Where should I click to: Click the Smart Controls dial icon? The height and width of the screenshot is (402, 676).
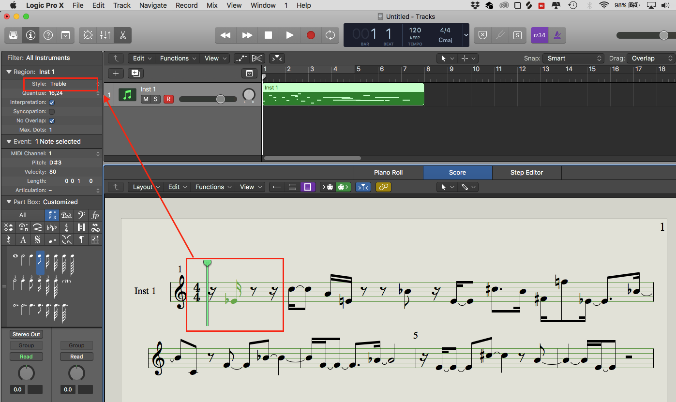point(88,35)
